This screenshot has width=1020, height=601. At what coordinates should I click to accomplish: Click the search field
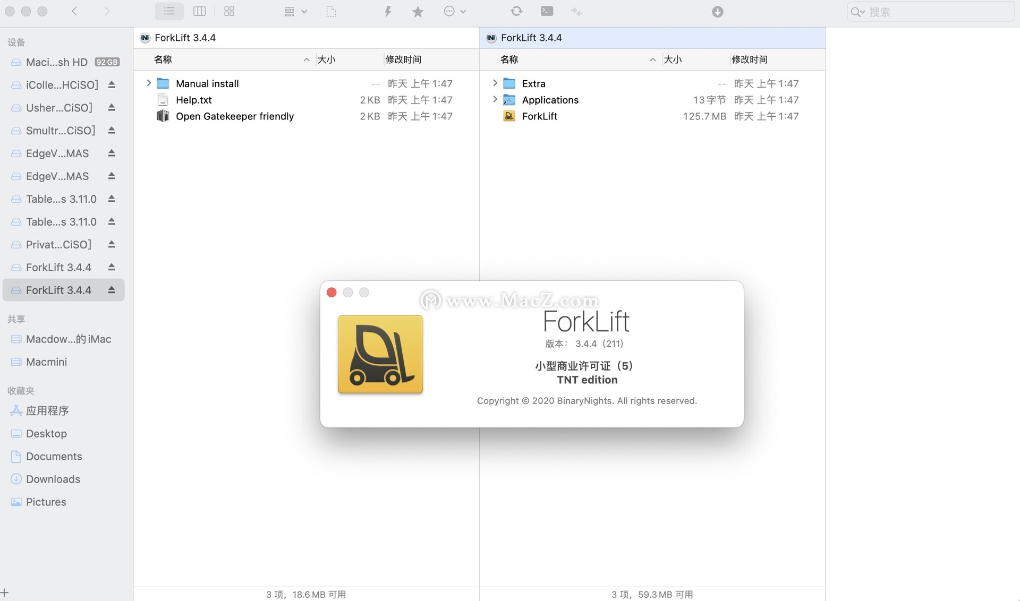pyautogui.click(x=930, y=12)
